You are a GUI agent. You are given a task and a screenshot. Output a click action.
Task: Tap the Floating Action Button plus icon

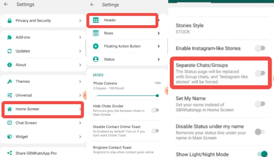96,46
